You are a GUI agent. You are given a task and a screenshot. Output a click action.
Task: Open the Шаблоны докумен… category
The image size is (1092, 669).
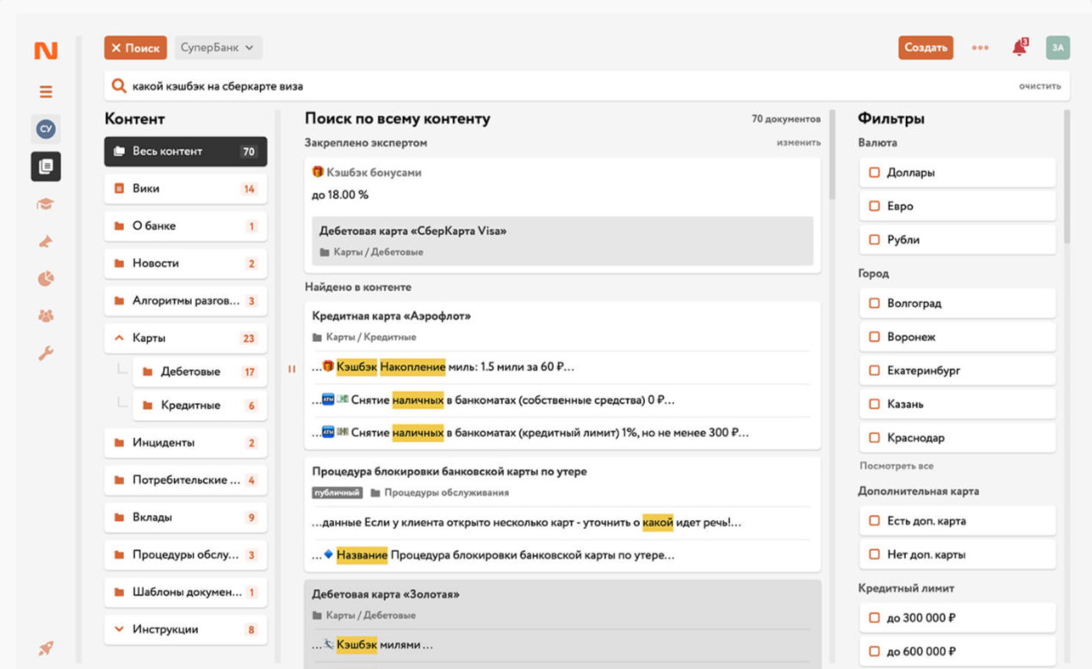[185, 592]
